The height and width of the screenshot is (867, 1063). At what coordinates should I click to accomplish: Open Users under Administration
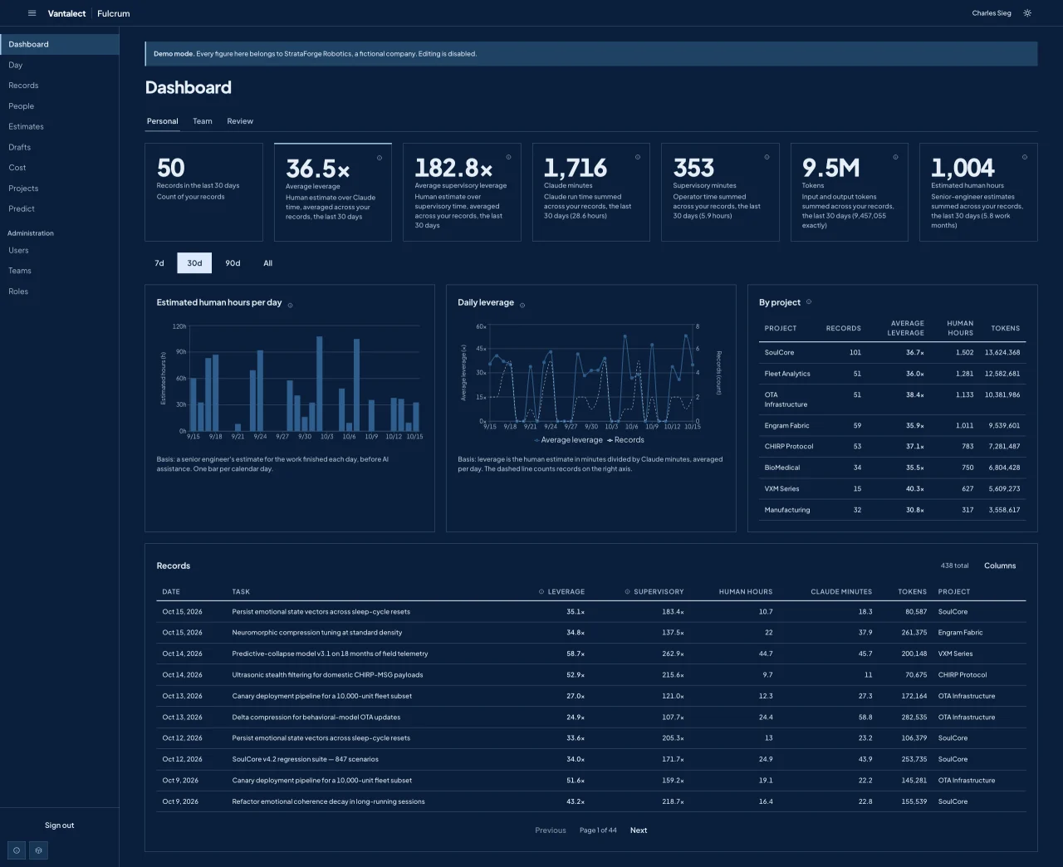[x=60, y=250]
